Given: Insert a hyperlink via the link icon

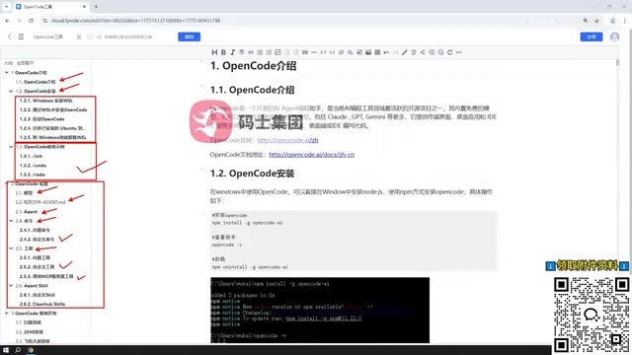Looking at the screenshot, I should click(251, 52).
